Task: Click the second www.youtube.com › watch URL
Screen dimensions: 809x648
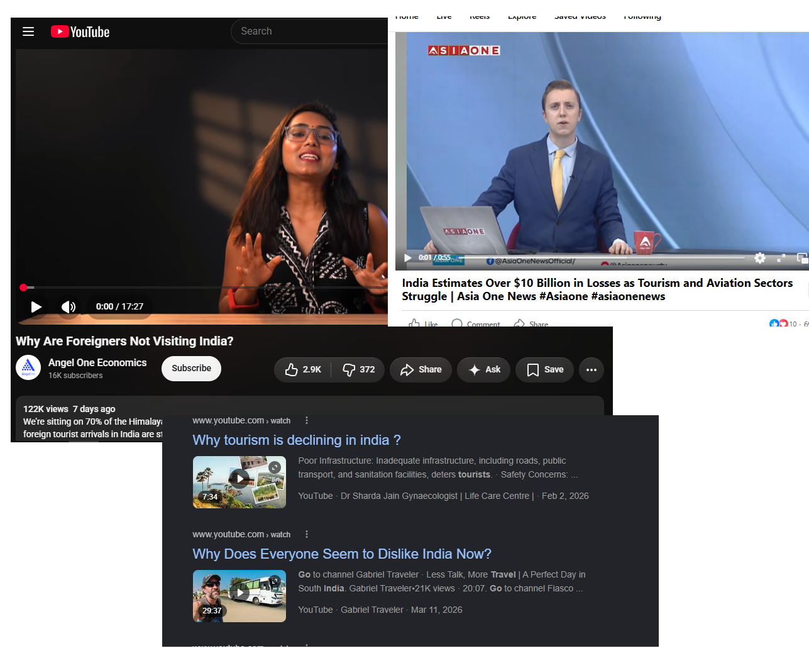Action: click(x=241, y=534)
